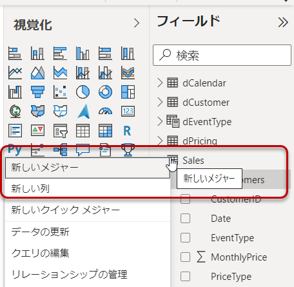294x287 pixels.
Task: Select the clustered bar chart visual
Action: 60,54
